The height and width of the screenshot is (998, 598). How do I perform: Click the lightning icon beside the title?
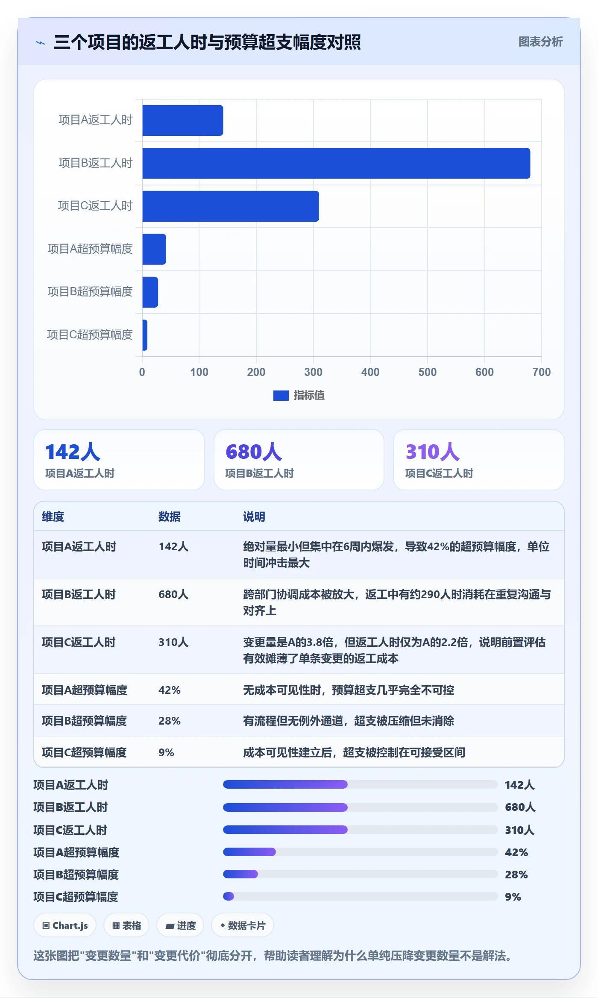coord(41,43)
